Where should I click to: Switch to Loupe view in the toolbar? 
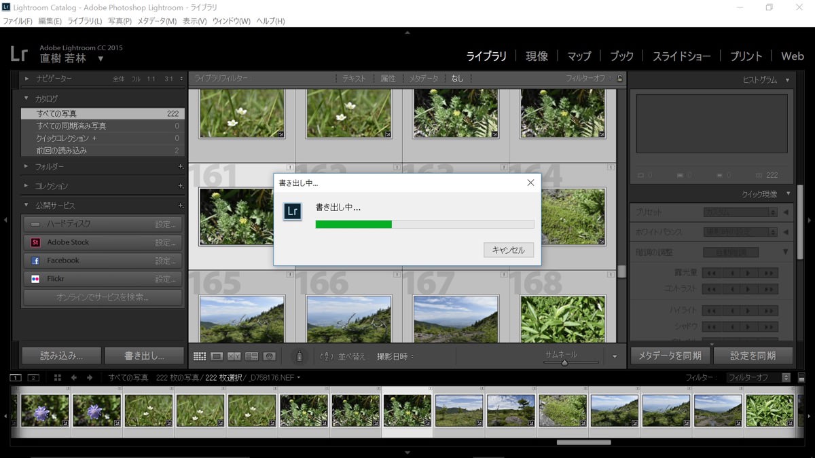[x=217, y=356]
